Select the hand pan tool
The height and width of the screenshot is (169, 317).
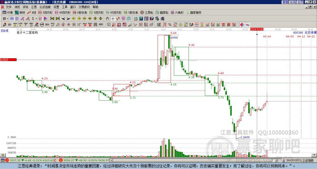pos(107,19)
